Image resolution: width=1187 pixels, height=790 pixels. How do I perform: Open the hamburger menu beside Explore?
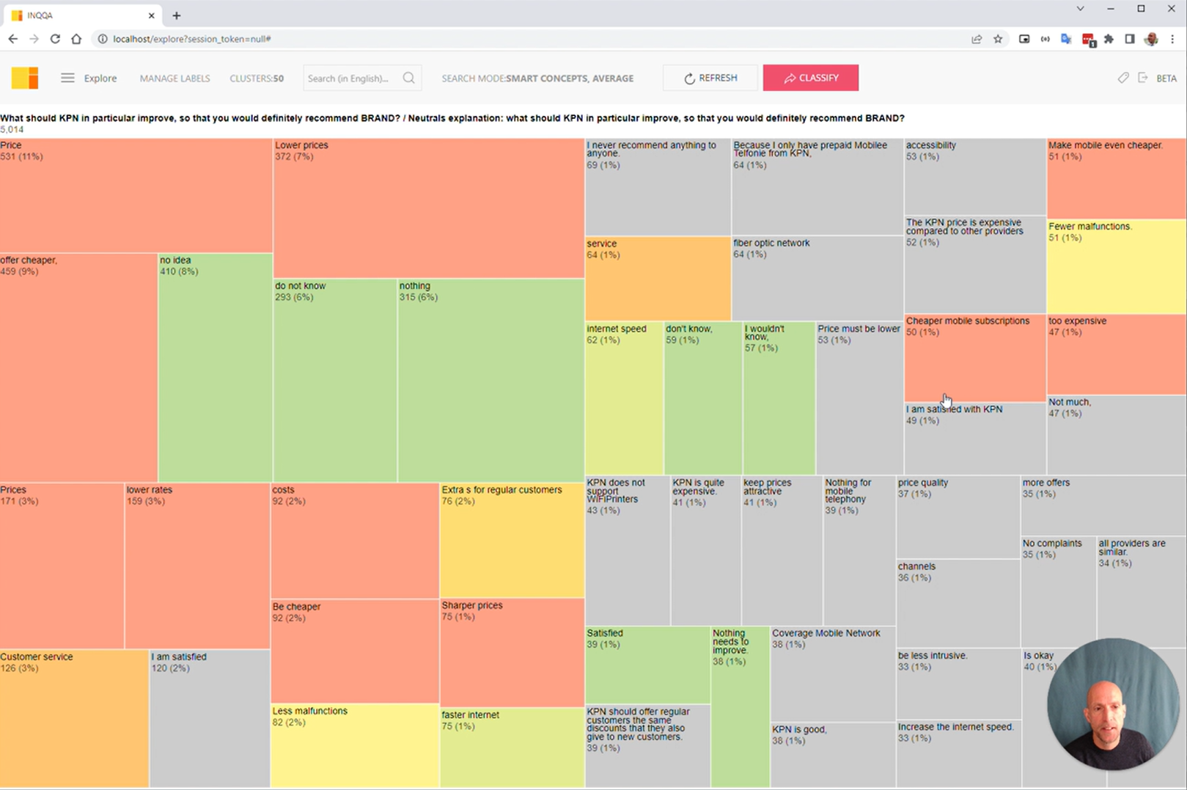(67, 78)
